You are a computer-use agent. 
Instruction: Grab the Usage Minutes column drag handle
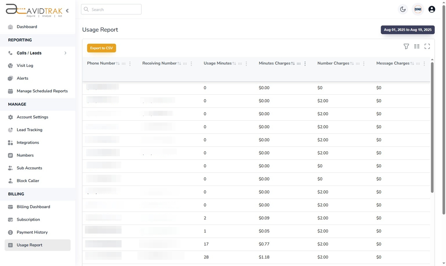(240, 64)
